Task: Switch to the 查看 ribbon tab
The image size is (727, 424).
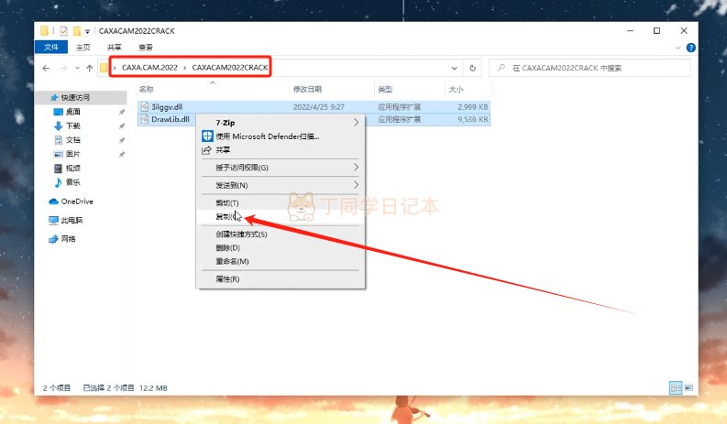Action: [x=146, y=48]
